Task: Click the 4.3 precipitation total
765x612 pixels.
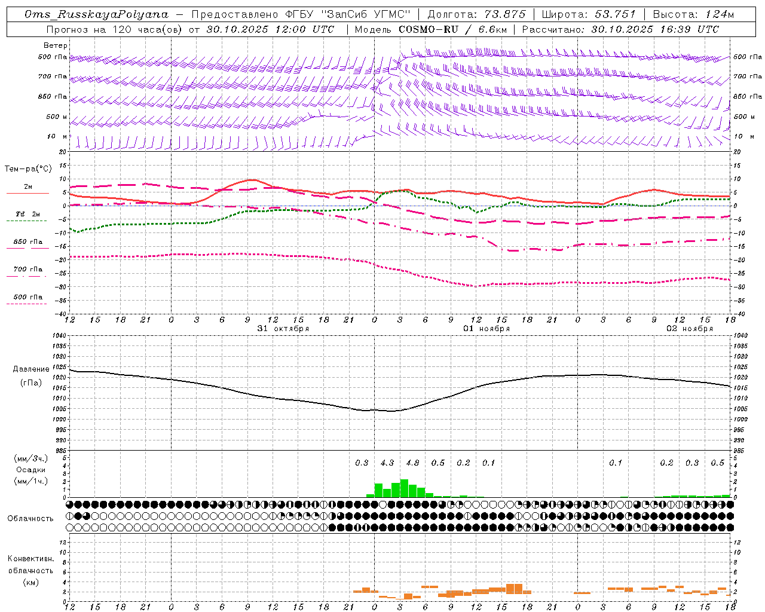Action: 387,463
